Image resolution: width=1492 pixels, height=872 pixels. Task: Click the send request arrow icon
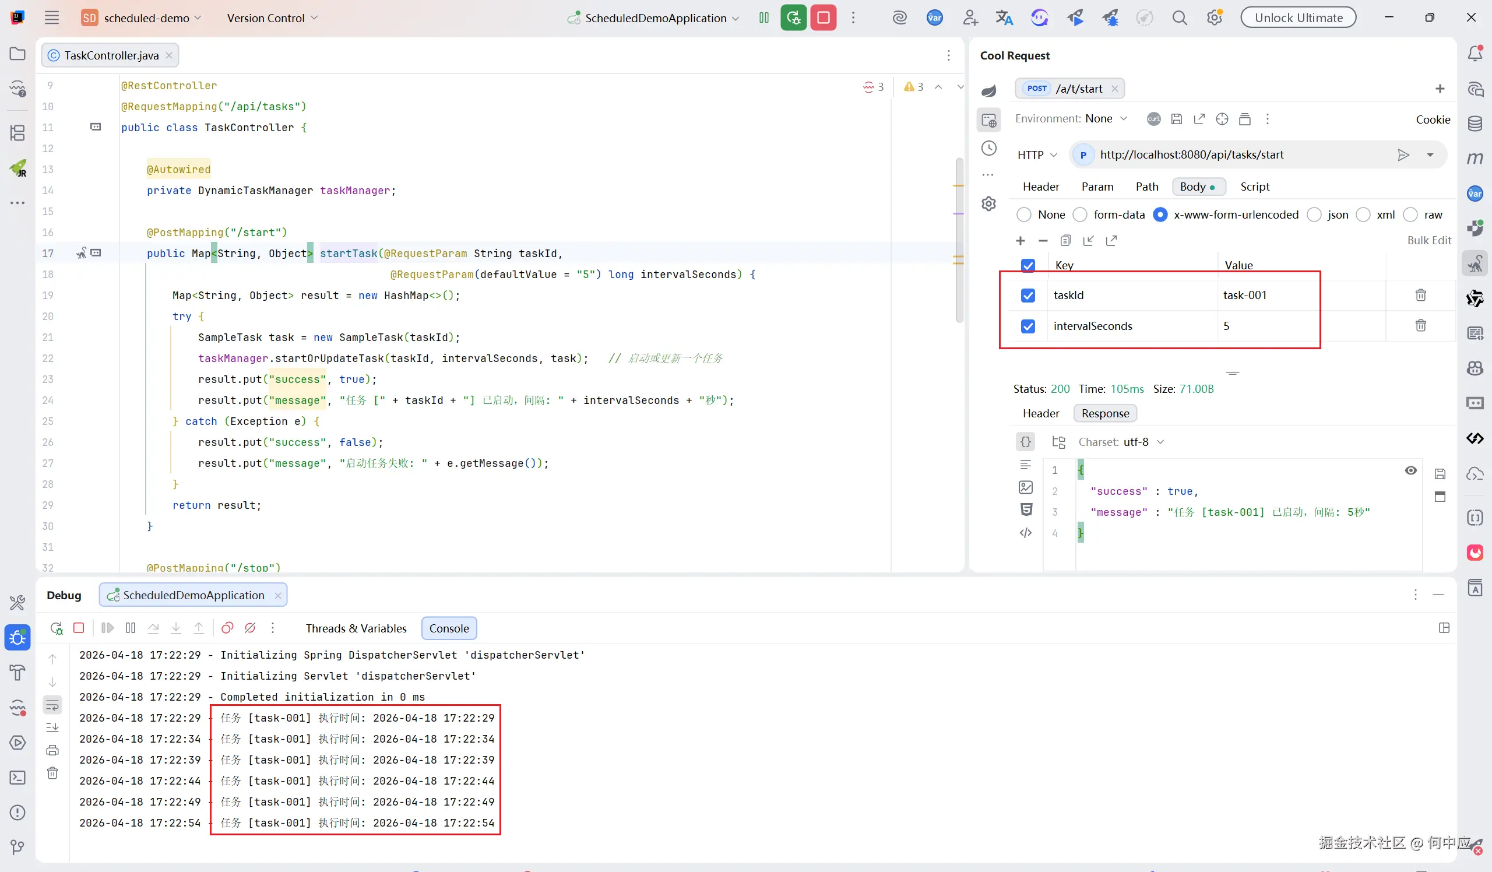pos(1403,155)
